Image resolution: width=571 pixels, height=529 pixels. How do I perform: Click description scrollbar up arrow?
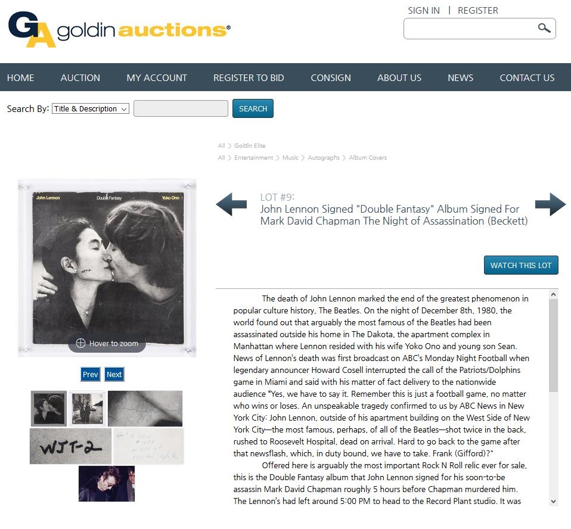point(553,294)
